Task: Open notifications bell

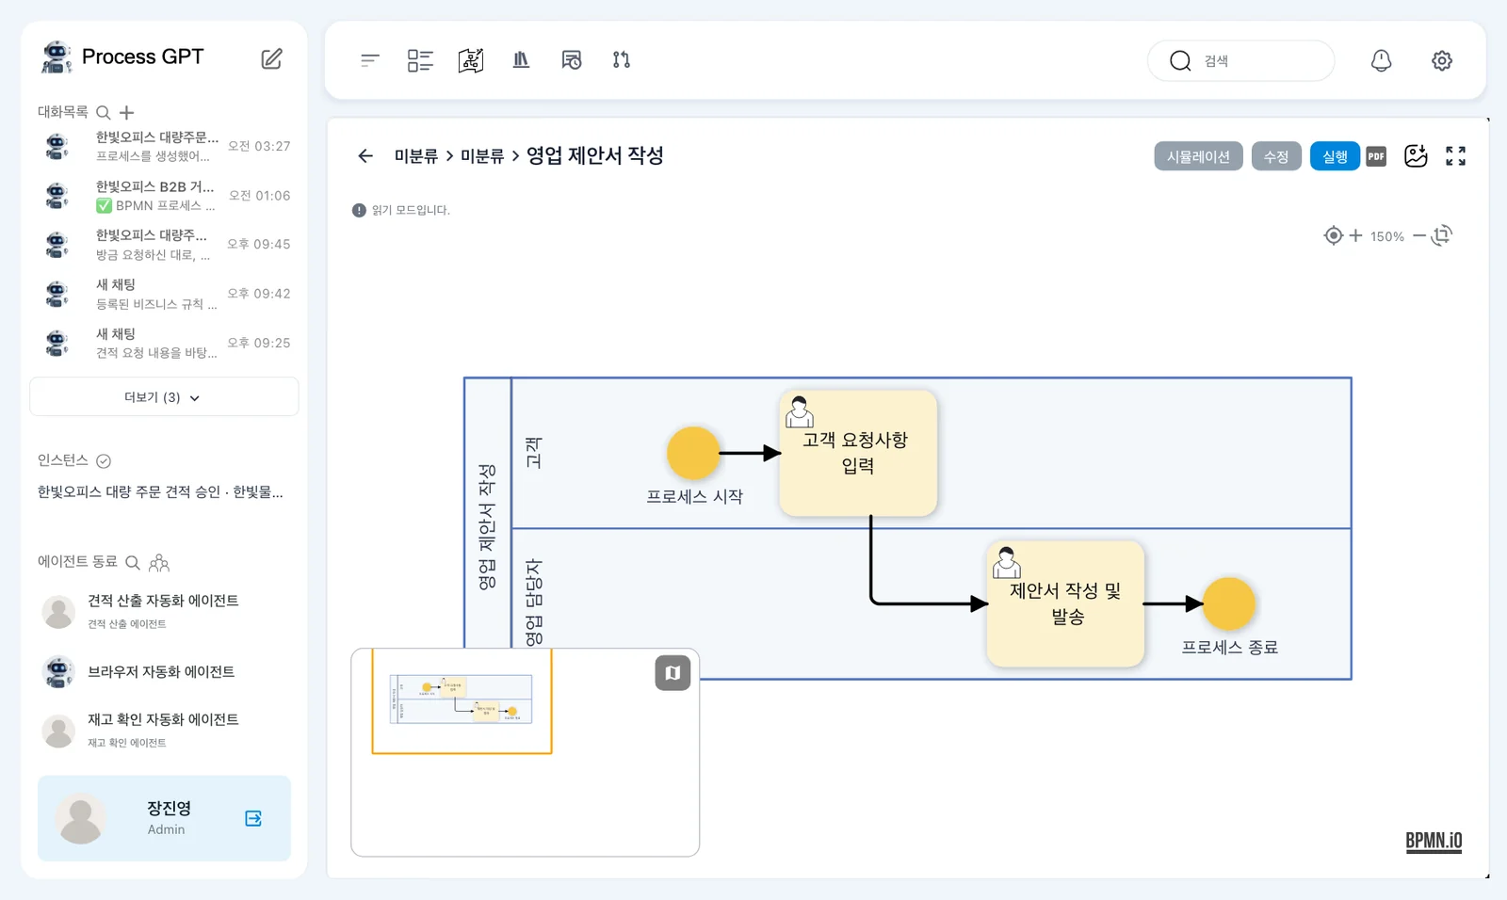Action: click(x=1381, y=60)
